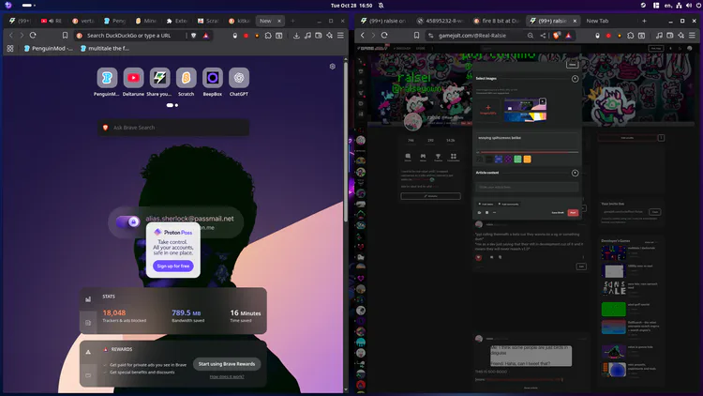Click the date and time clock
Screen dimensions: 703x396
(351, 6)
